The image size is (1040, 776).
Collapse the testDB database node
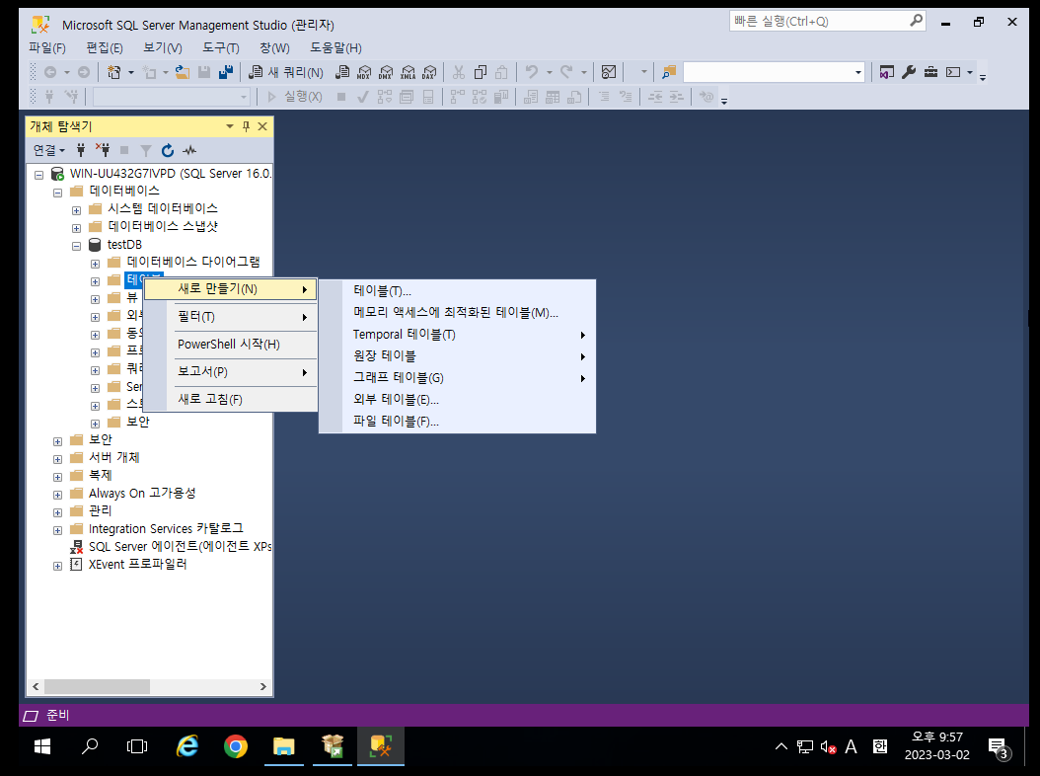coord(76,246)
